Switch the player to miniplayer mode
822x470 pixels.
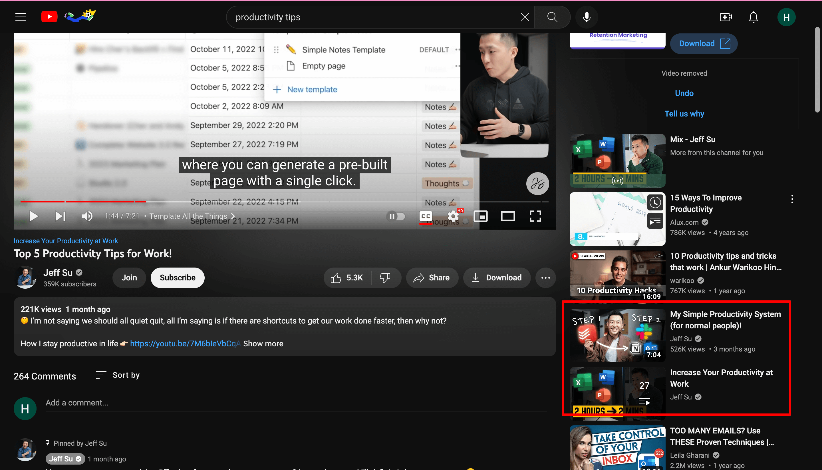pos(480,216)
